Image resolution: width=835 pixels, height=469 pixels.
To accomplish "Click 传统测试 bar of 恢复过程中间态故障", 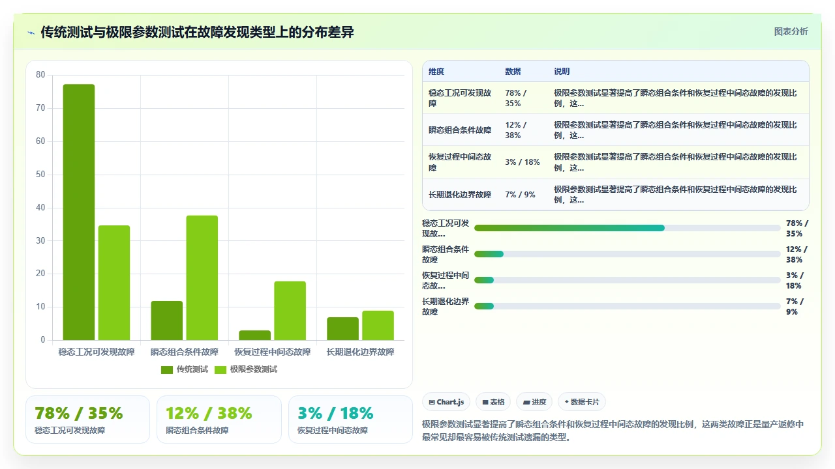I will coord(255,335).
